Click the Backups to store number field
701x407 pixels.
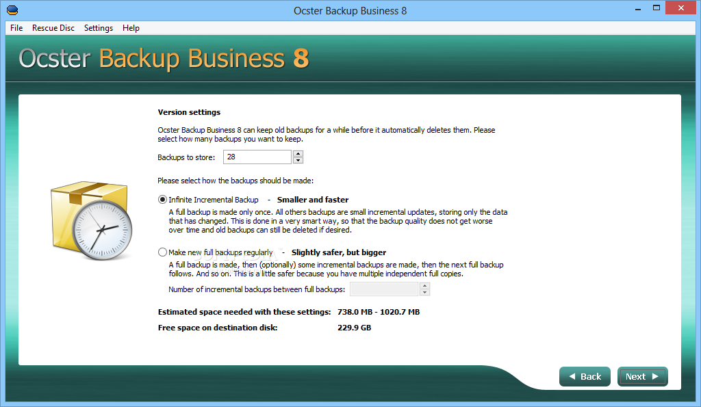[257, 157]
